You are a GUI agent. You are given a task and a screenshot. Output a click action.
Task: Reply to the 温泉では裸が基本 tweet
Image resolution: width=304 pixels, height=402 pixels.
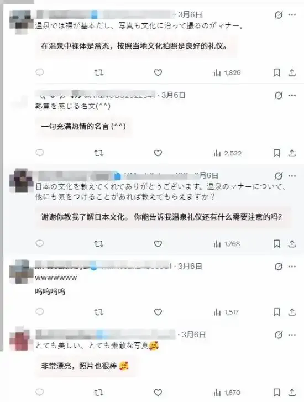pyautogui.click(x=39, y=72)
